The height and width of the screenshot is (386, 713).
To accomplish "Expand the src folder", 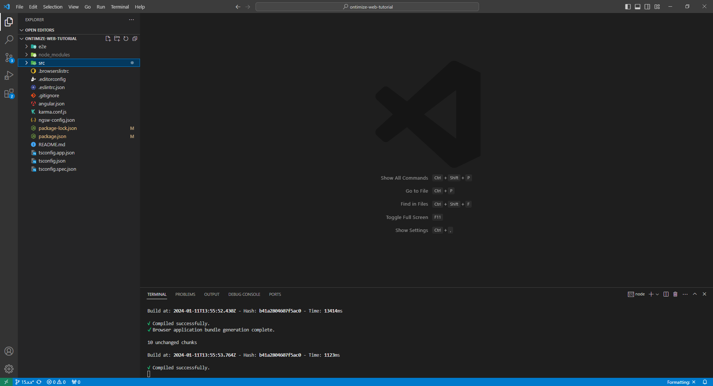I will [79, 63].
